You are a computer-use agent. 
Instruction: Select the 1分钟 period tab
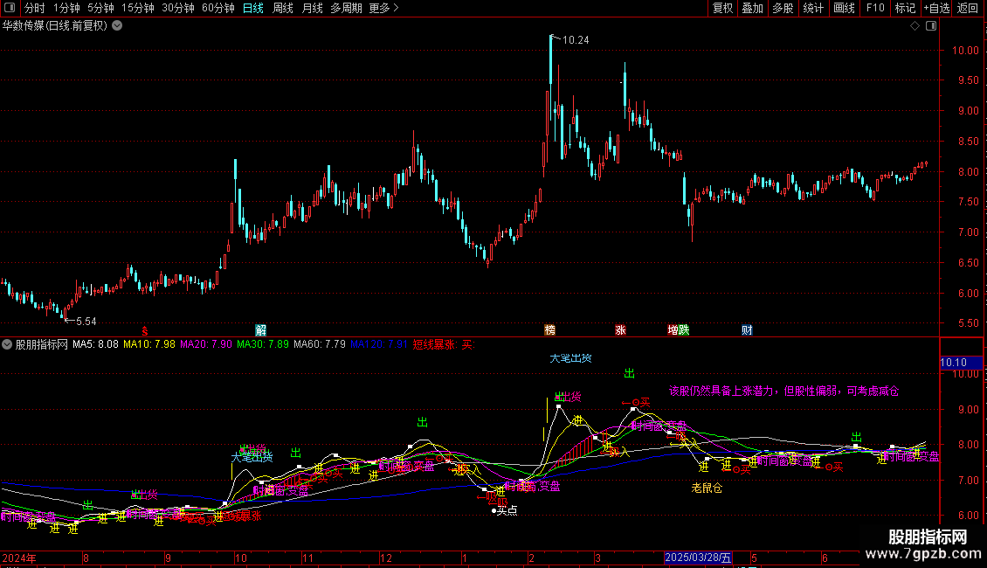(66, 8)
